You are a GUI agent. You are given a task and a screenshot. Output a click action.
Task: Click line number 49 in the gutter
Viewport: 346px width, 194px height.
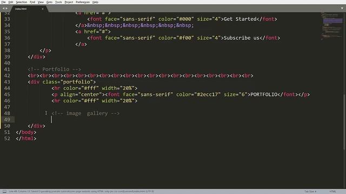pos(7,120)
